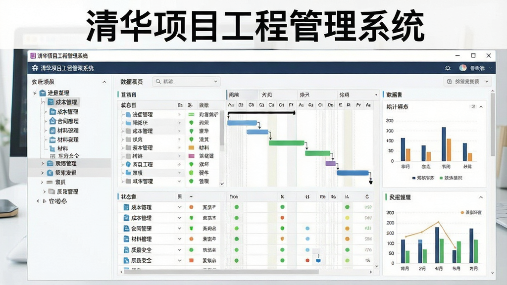Screen dimensions: 507x285
Task: Click the 合同管理 icon in the sidebar tree
Action: pyautogui.click(x=52, y=121)
